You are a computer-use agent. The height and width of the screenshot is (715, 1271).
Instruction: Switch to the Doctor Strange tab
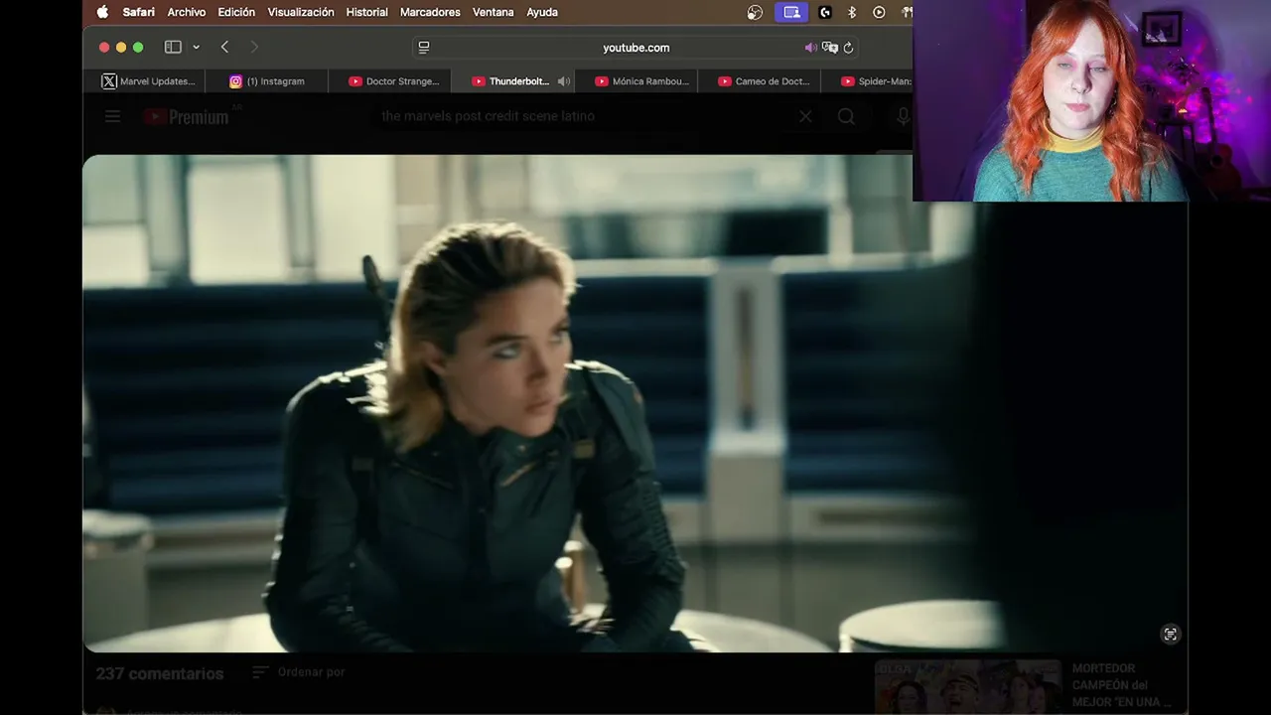[389, 81]
